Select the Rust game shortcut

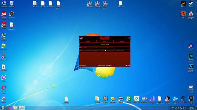point(183,15)
